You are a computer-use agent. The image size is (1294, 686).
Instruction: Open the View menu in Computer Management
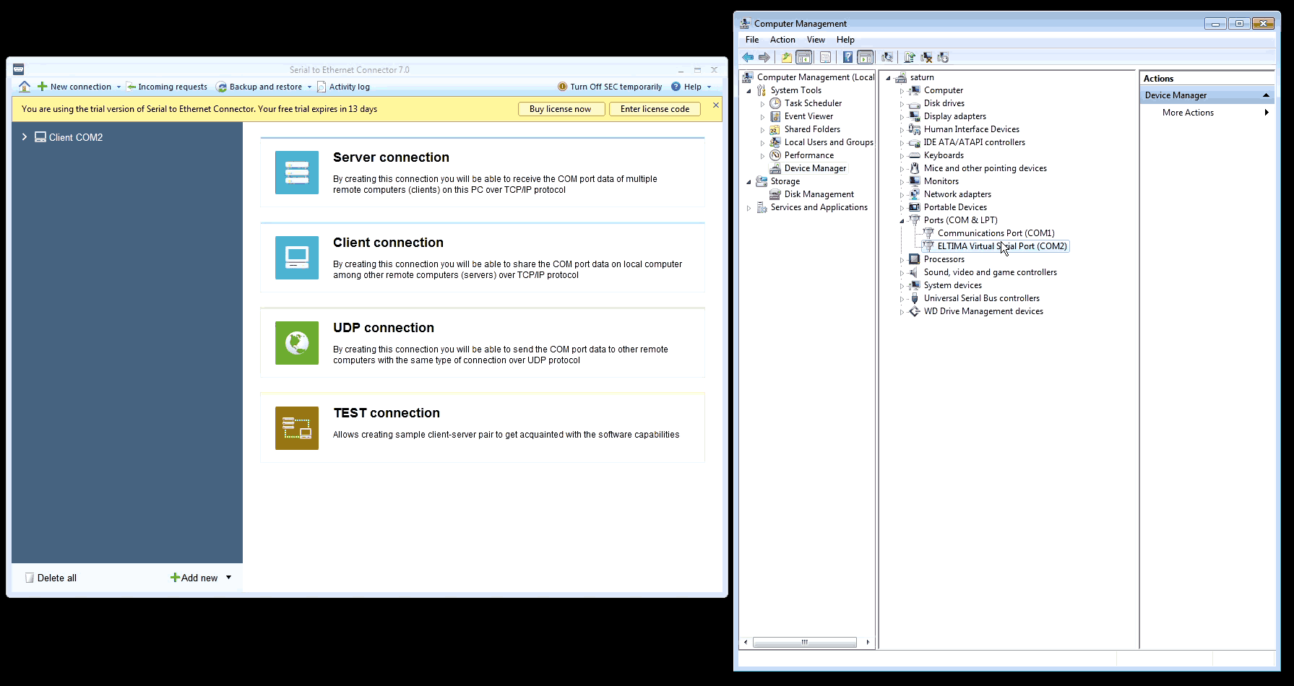pos(816,40)
